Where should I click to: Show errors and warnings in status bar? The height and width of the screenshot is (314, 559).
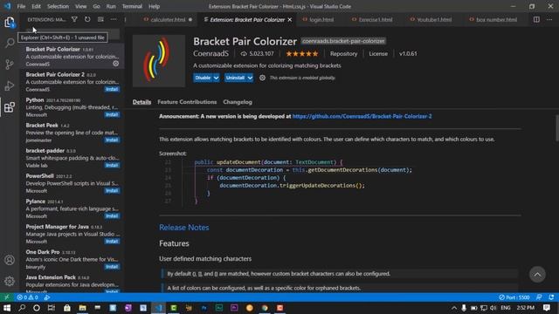[x=27, y=297]
